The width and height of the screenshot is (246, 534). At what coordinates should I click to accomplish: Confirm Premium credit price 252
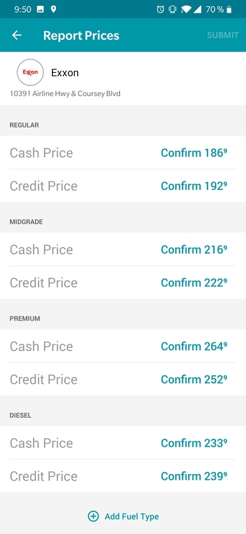point(194,379)
